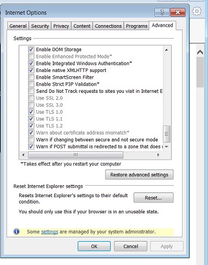This screenshot has width=208, height=265.
Task: Check Warn if changing between secure modes
Action: (31, 139)
